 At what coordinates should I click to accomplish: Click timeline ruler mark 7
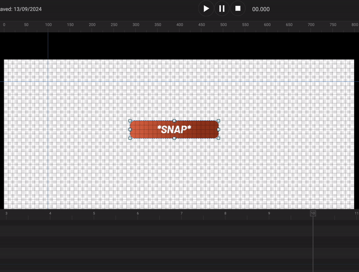pos(181,213)
